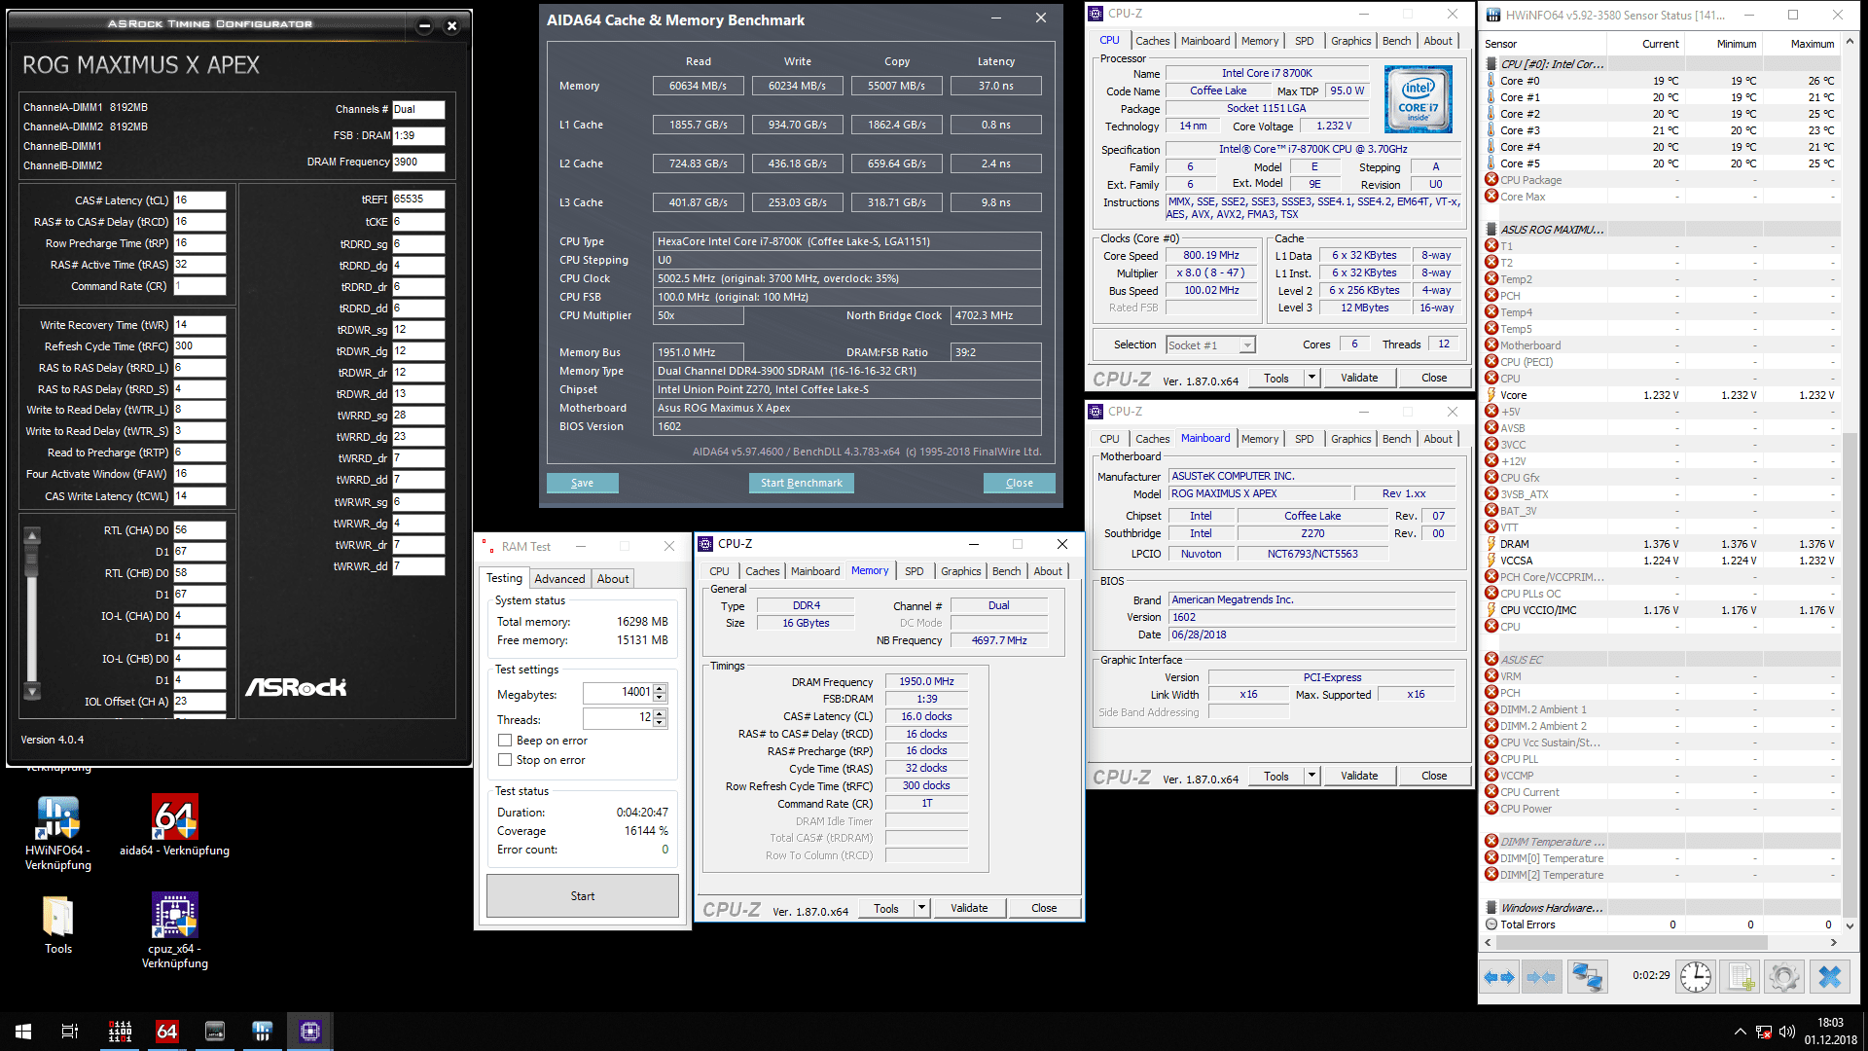The image size is (1868, 1051).
Task: Switch to RAM Test taskbar icon
Action: [120, 1032]
